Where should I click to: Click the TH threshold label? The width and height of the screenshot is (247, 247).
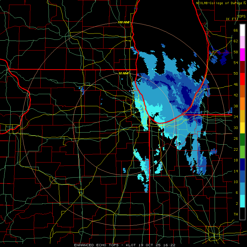236,214
